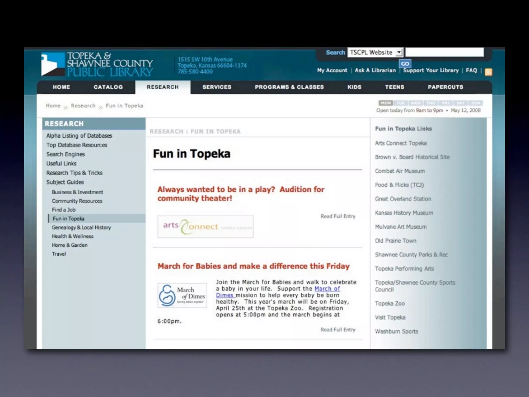Click the orange RSS feed icon

point(488,72)
